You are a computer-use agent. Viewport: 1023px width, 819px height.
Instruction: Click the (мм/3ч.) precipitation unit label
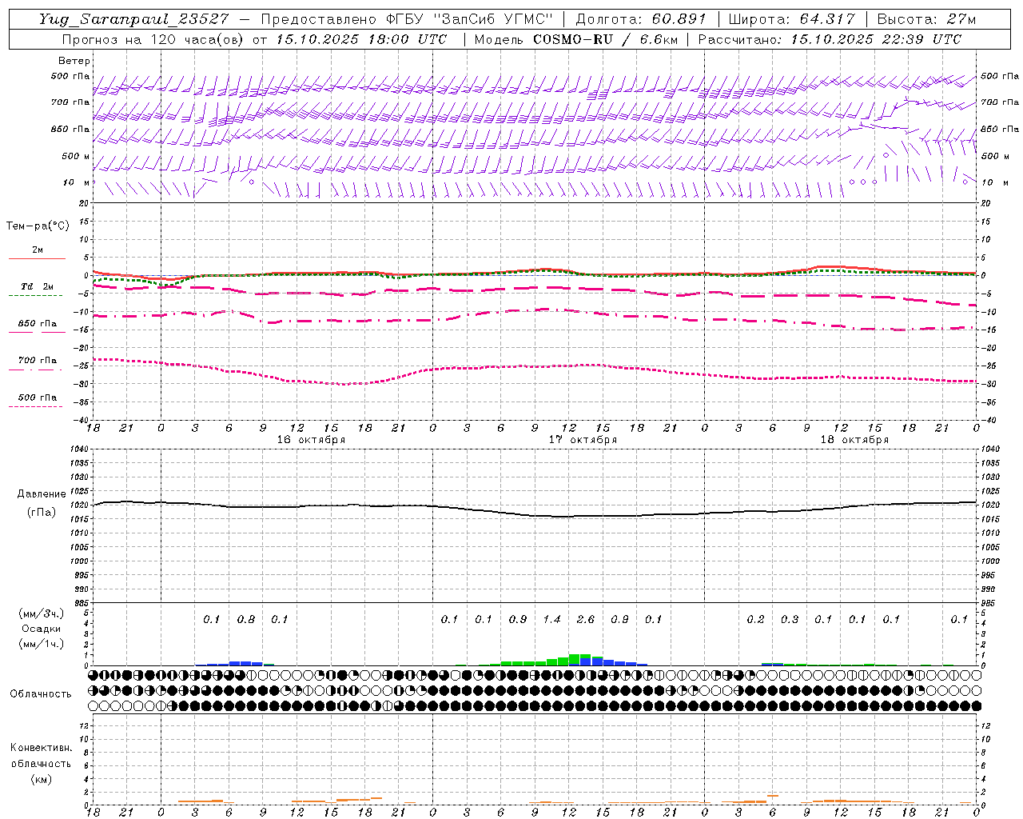coord(41,613)
